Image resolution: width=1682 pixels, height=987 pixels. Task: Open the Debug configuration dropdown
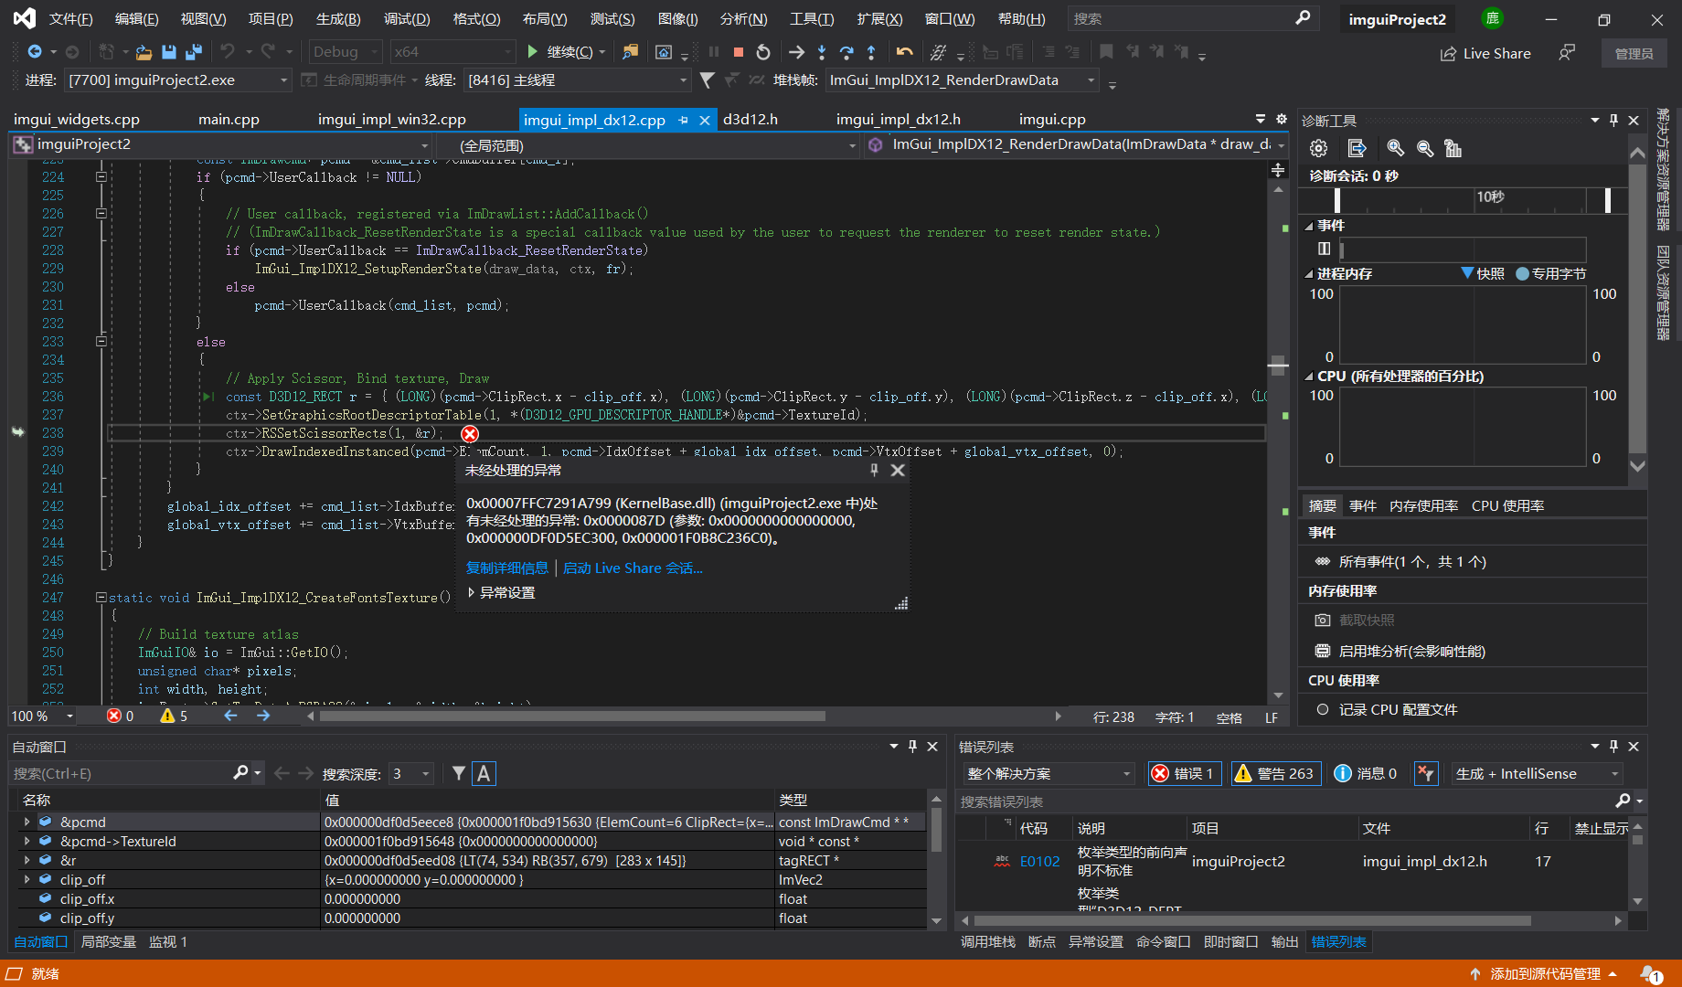pyautogui.click(x=344, y=51)
